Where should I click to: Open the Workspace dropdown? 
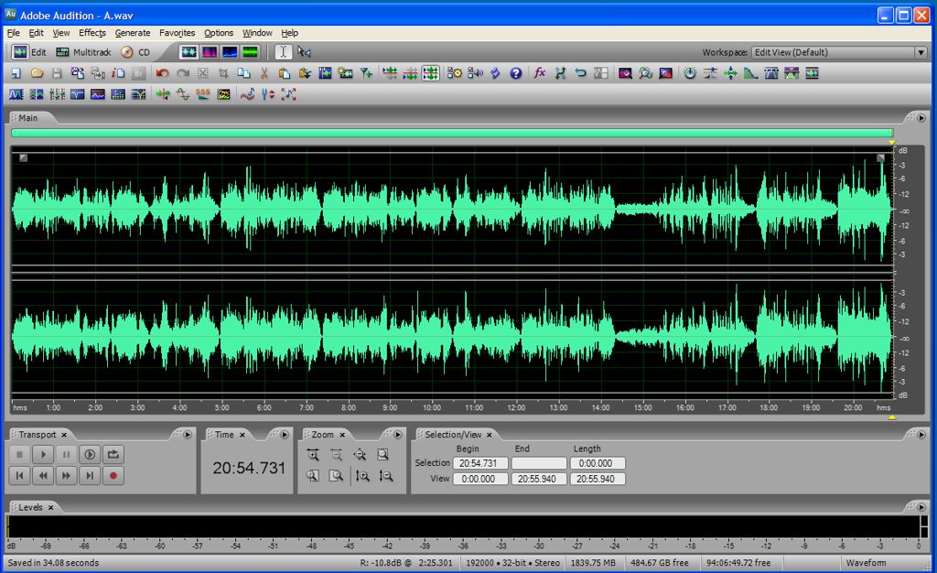(921, 52)
